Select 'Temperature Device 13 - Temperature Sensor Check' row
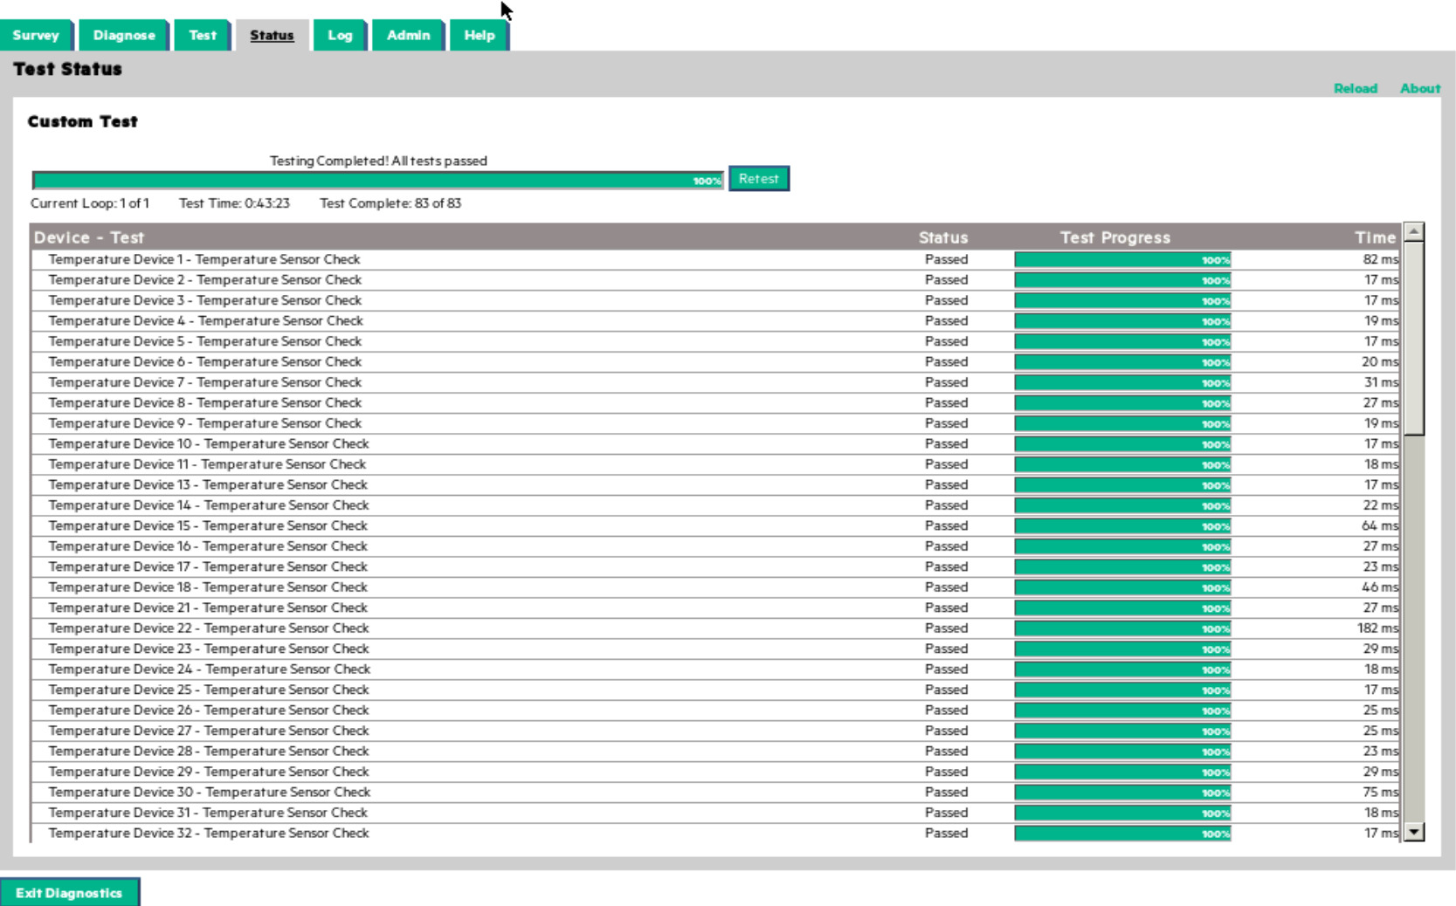 click(715, 485)
